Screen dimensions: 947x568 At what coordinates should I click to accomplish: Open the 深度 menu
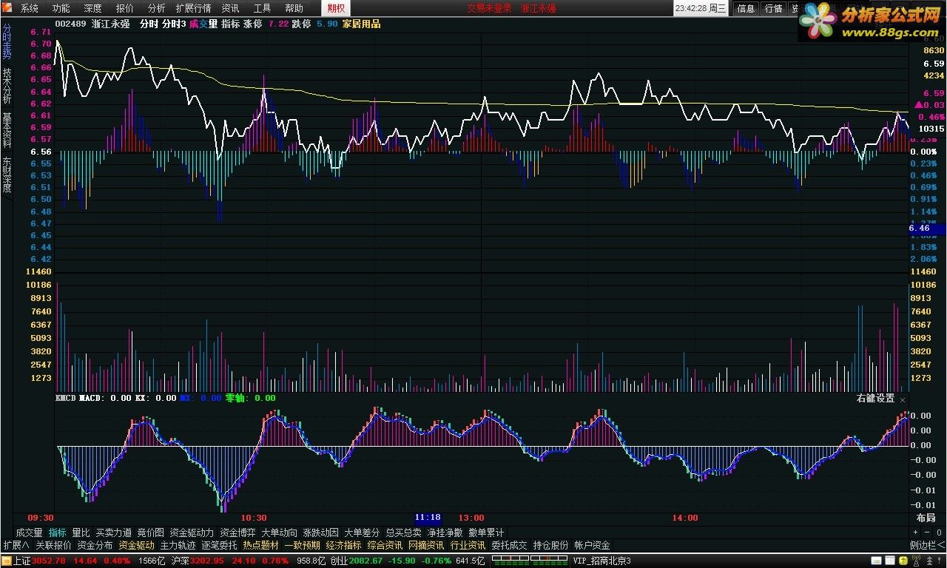coord(93,9)
